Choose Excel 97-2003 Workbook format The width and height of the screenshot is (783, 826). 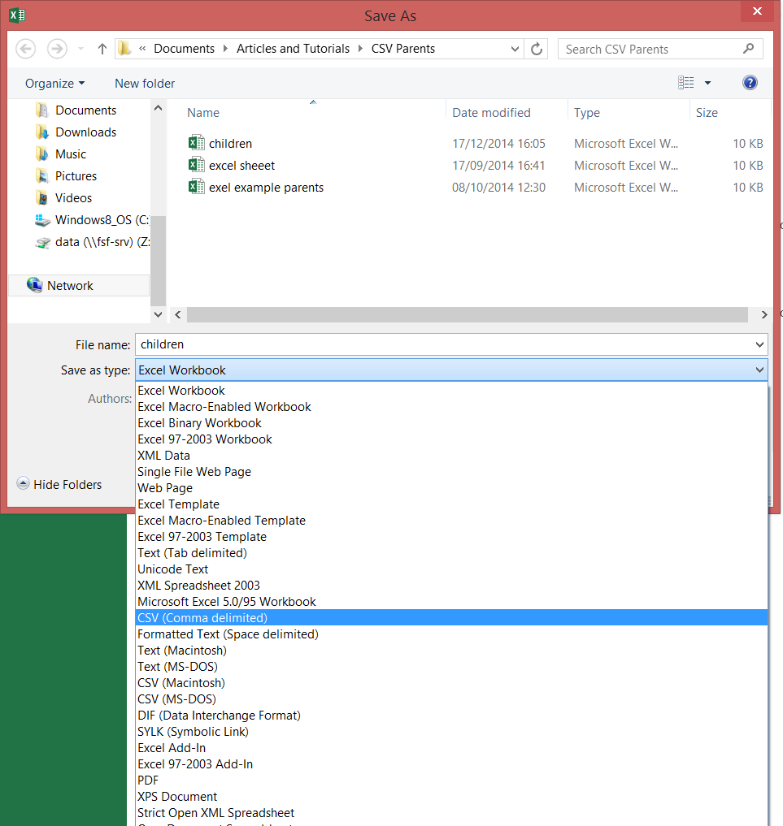coord(451,439)
